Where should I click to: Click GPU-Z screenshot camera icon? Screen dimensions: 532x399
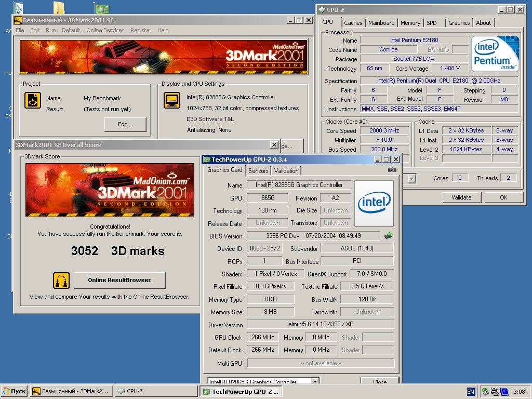click(x=392, y=170)
